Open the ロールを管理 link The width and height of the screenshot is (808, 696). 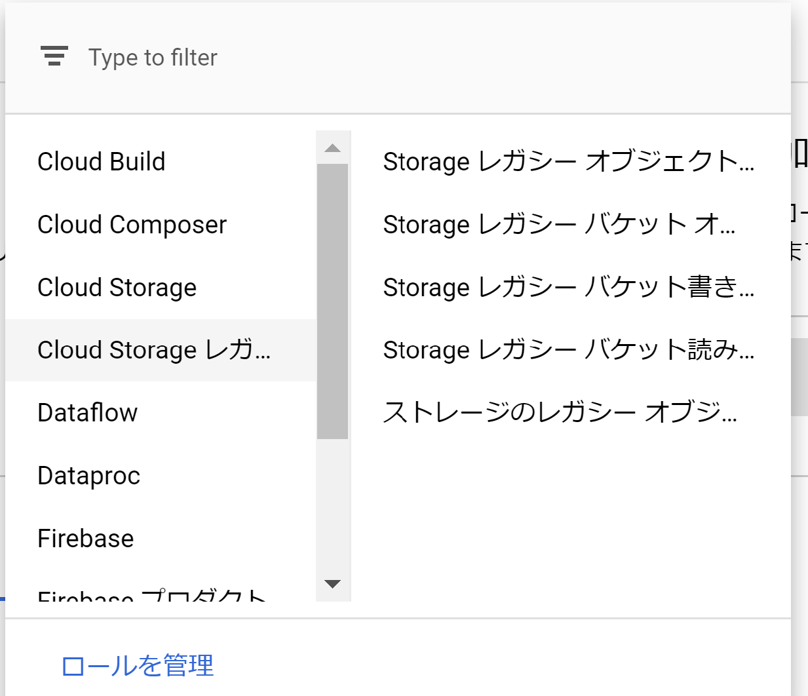click(x=137, y=666)
